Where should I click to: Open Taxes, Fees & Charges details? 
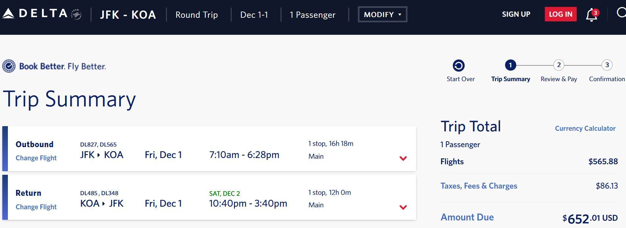click(479, 186)
